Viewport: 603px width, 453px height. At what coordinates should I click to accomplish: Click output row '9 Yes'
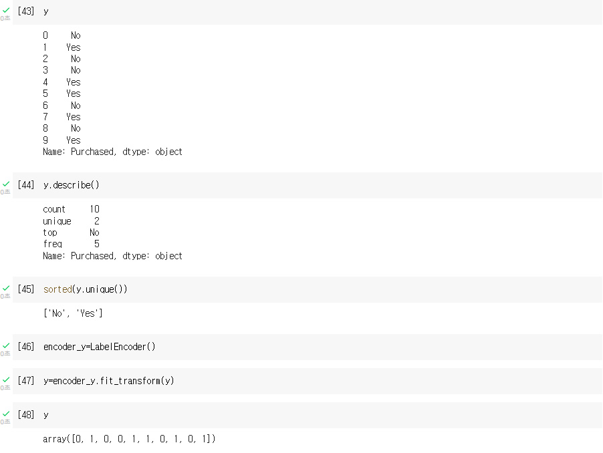[62, 140]
